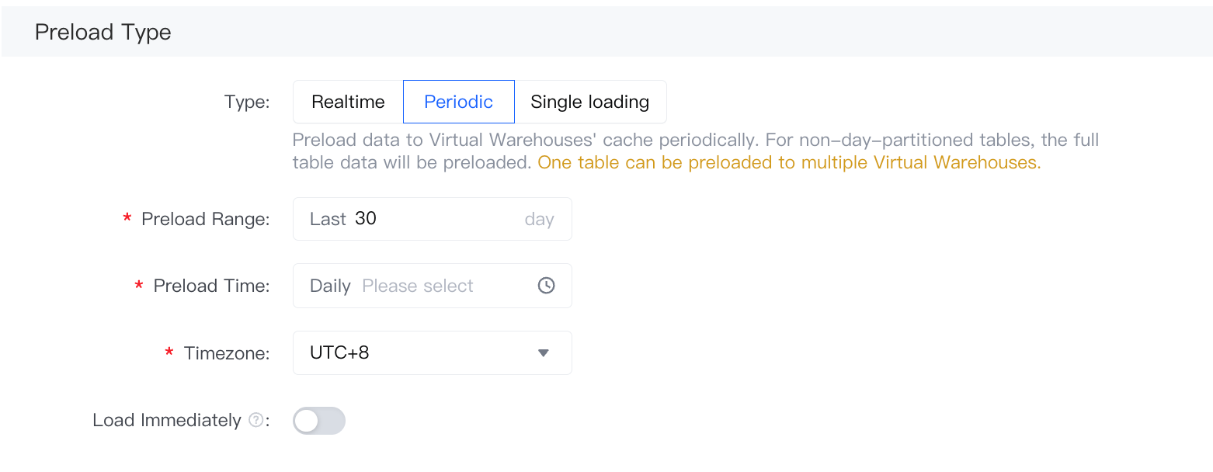Click the Preload Time field label
Image resolution: width=1213 pixels, height=472 pixels.
click(211, 286)
